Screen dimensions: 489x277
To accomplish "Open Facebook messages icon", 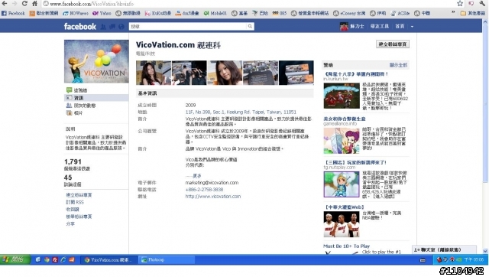I will pyautogui.click(x=112, y=27).
